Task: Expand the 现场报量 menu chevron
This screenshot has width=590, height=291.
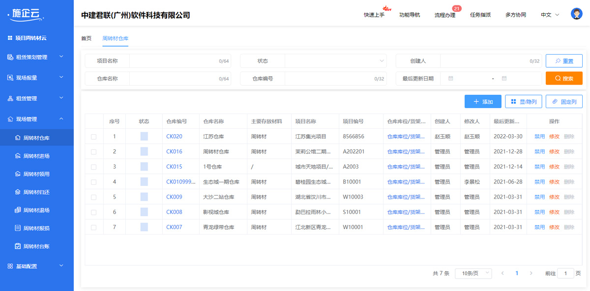Action: tap(61, 78)
